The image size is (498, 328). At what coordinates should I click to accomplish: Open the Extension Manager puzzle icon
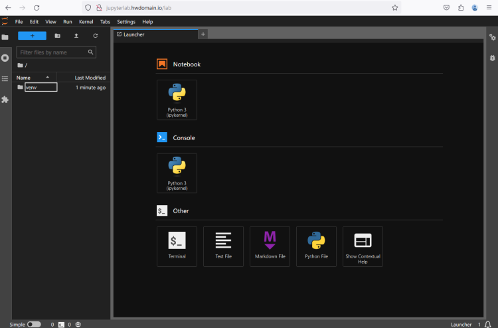[5, 100]
